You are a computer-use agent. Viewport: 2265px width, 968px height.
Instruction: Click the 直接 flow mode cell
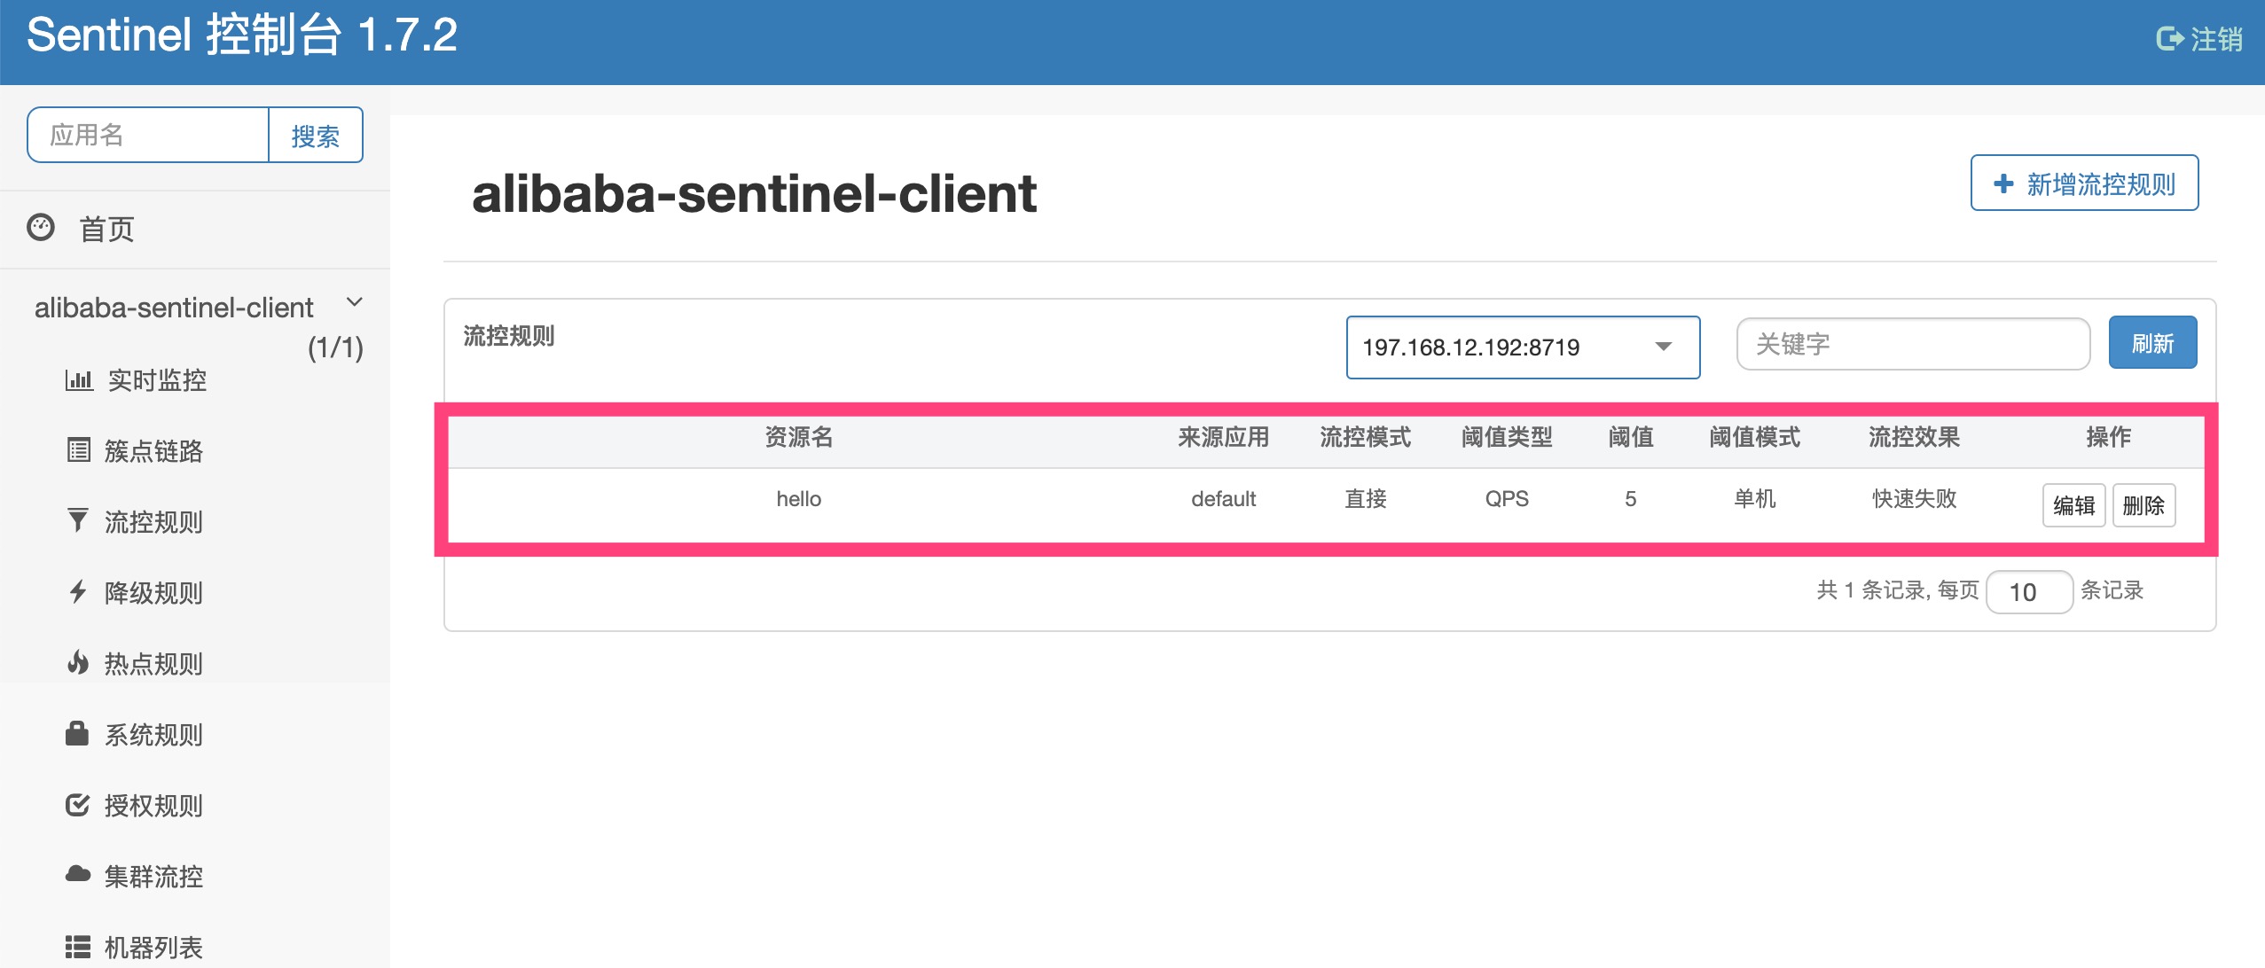[1365, 499]
